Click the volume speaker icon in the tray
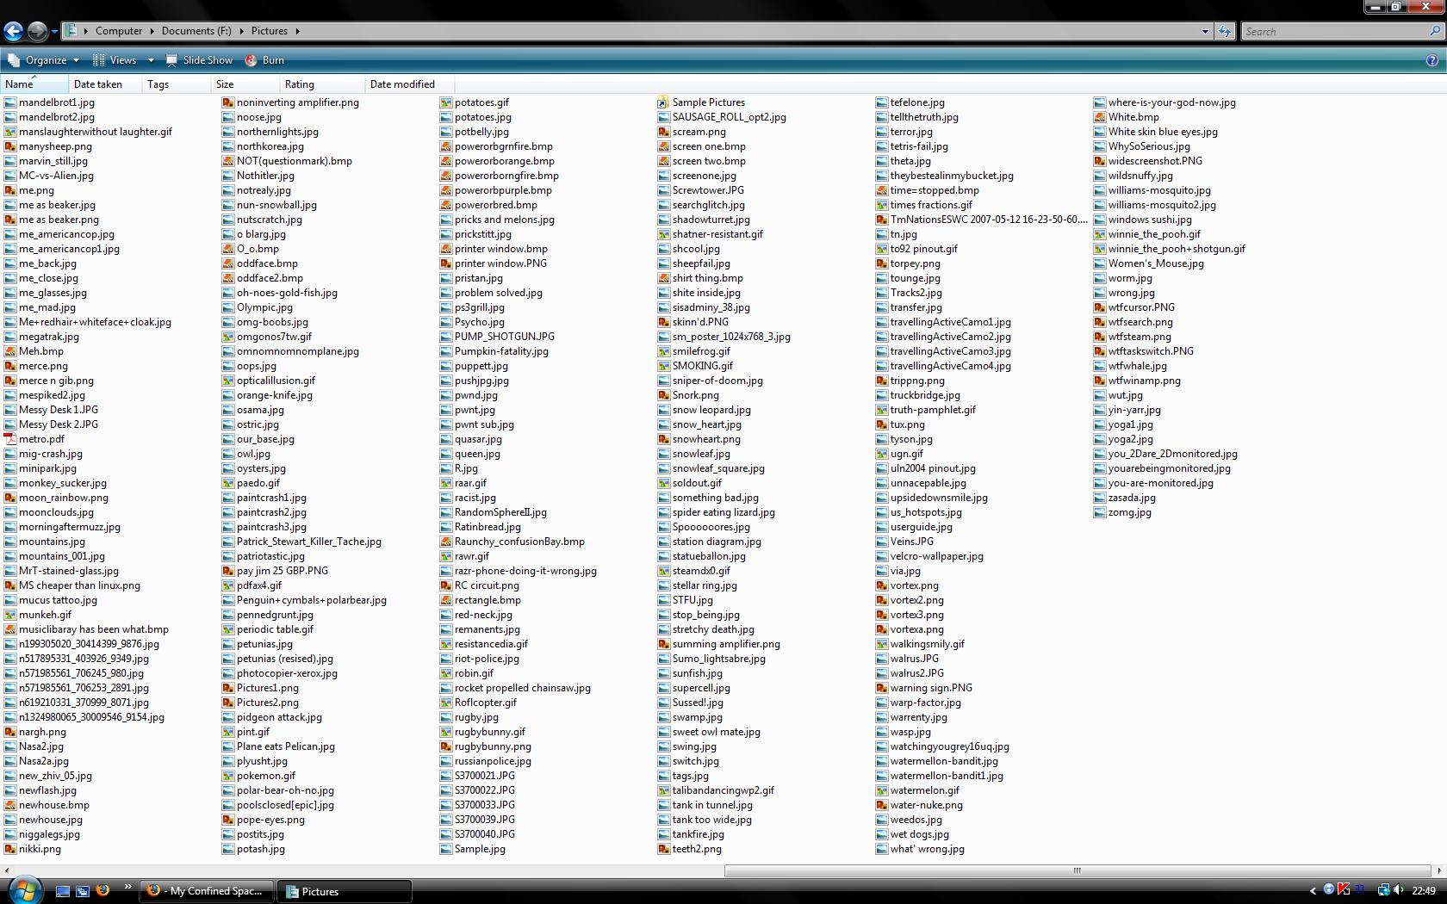Screen dimensions: 1447x904 coord(1396,891)
